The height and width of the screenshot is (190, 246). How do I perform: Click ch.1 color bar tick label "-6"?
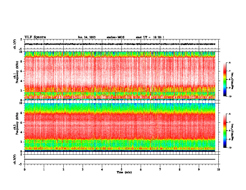coord(230,62)
